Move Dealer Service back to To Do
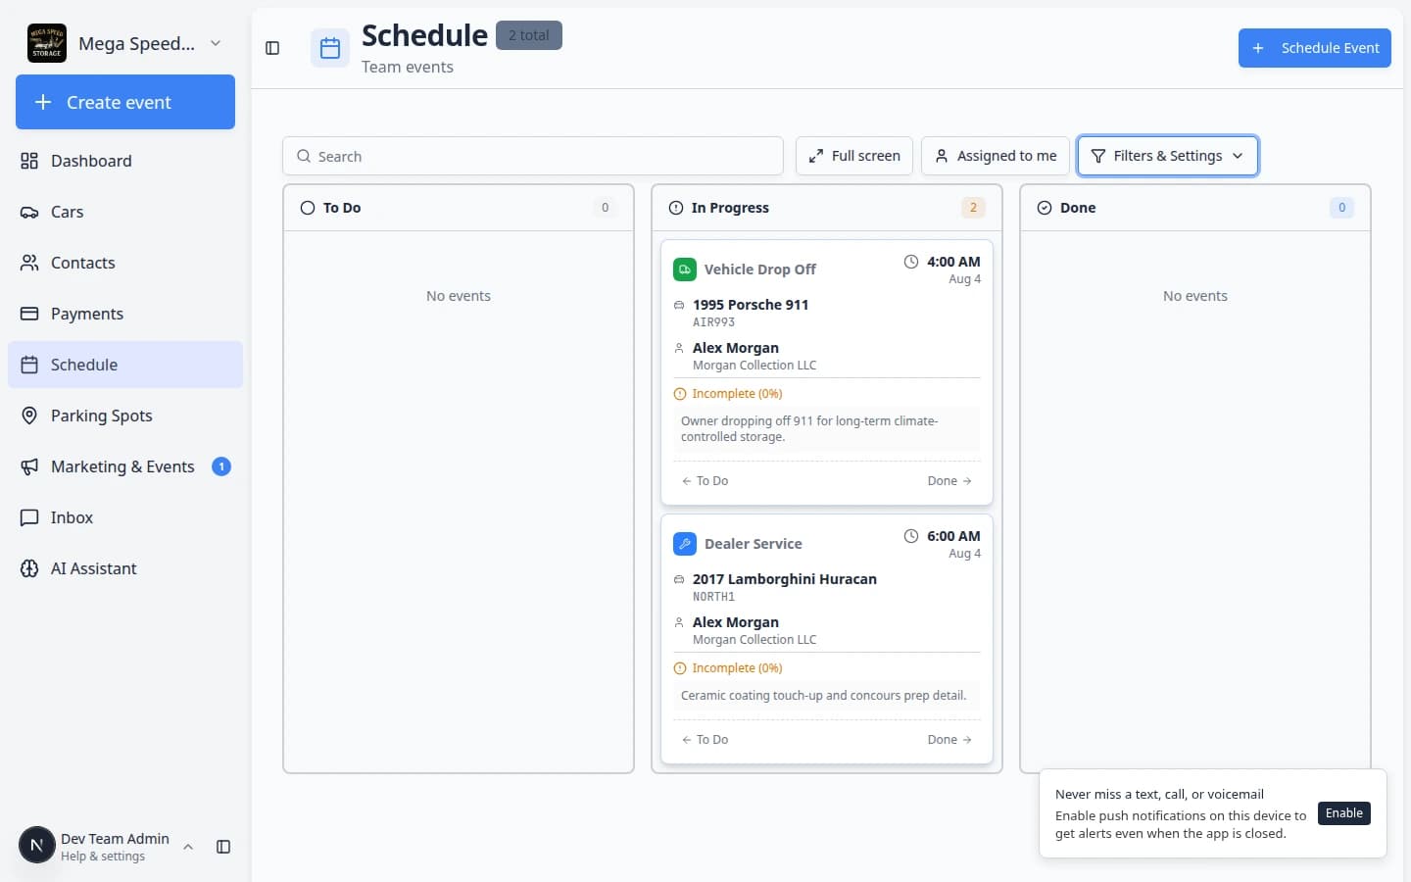Screen dimensions: 1411x882 (x=705, y=740)
